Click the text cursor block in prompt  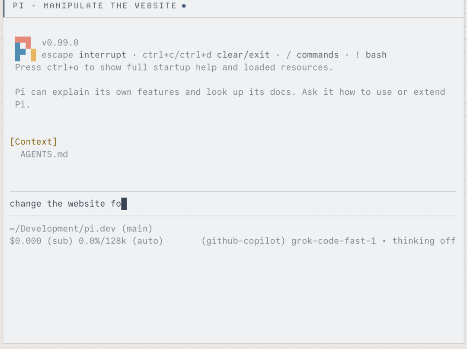click(x=124, y=204)
